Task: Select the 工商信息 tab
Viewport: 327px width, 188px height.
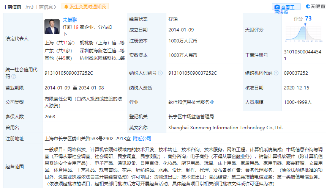Action: coord(12,7)
